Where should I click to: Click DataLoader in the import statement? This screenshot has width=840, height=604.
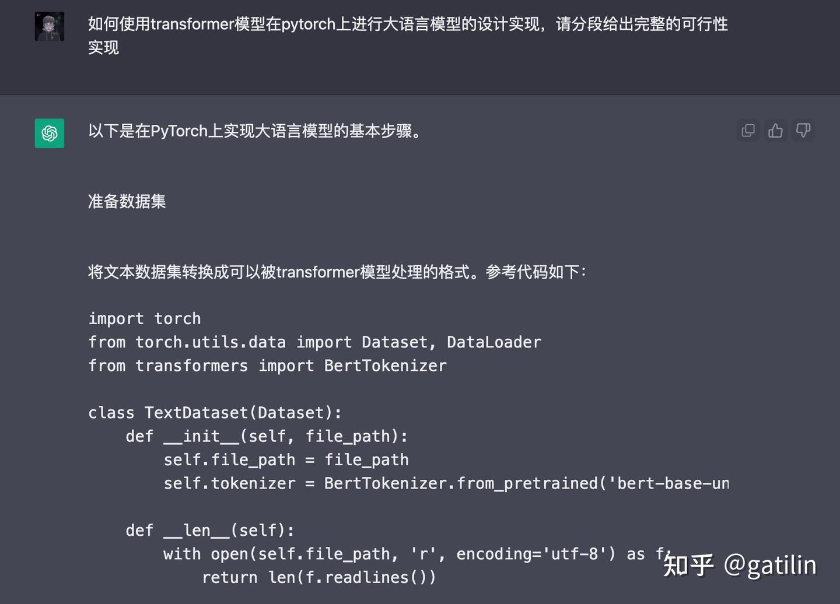[x=493, y=342]
